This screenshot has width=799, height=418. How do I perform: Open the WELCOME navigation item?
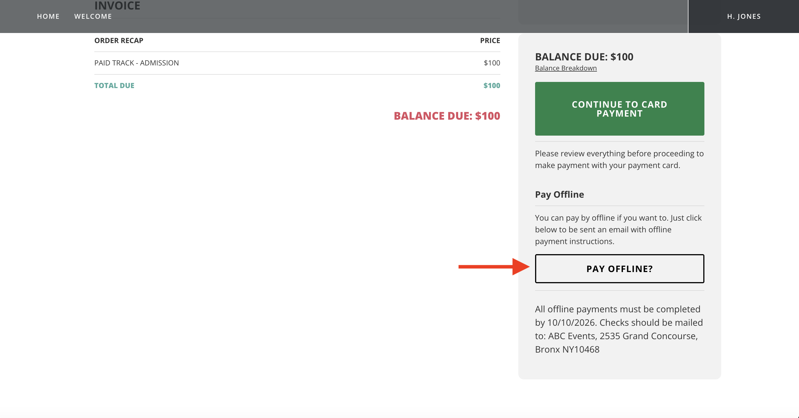(x=93, y=16)
